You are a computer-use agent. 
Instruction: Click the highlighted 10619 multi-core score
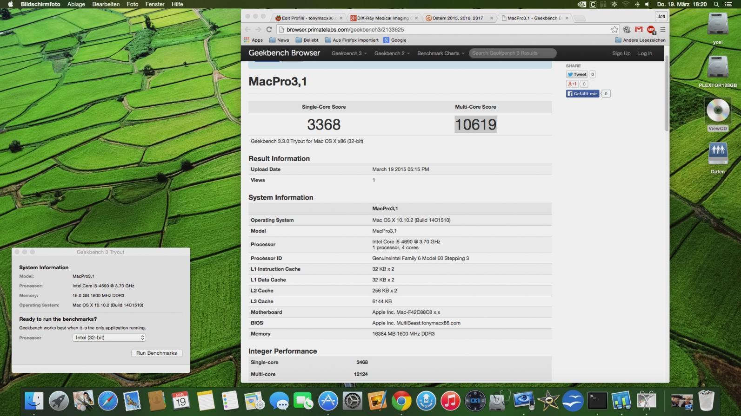(475, 124)
